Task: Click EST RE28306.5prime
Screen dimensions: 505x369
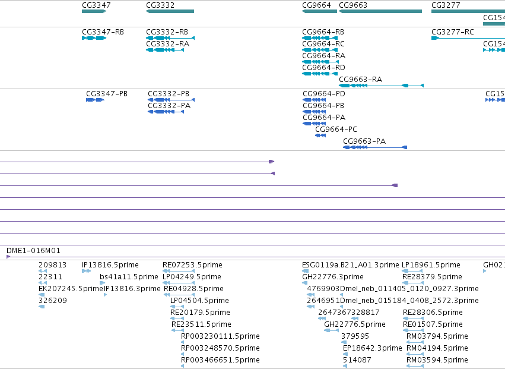Action: coord(413,318)
